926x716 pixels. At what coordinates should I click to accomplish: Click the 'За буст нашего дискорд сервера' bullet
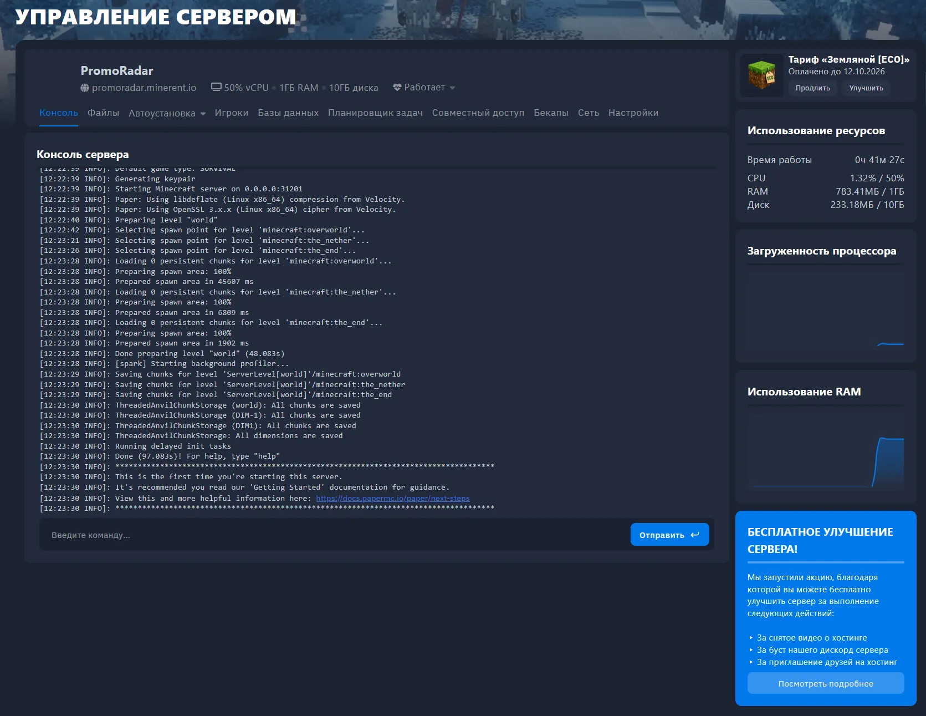coord(822,650)
